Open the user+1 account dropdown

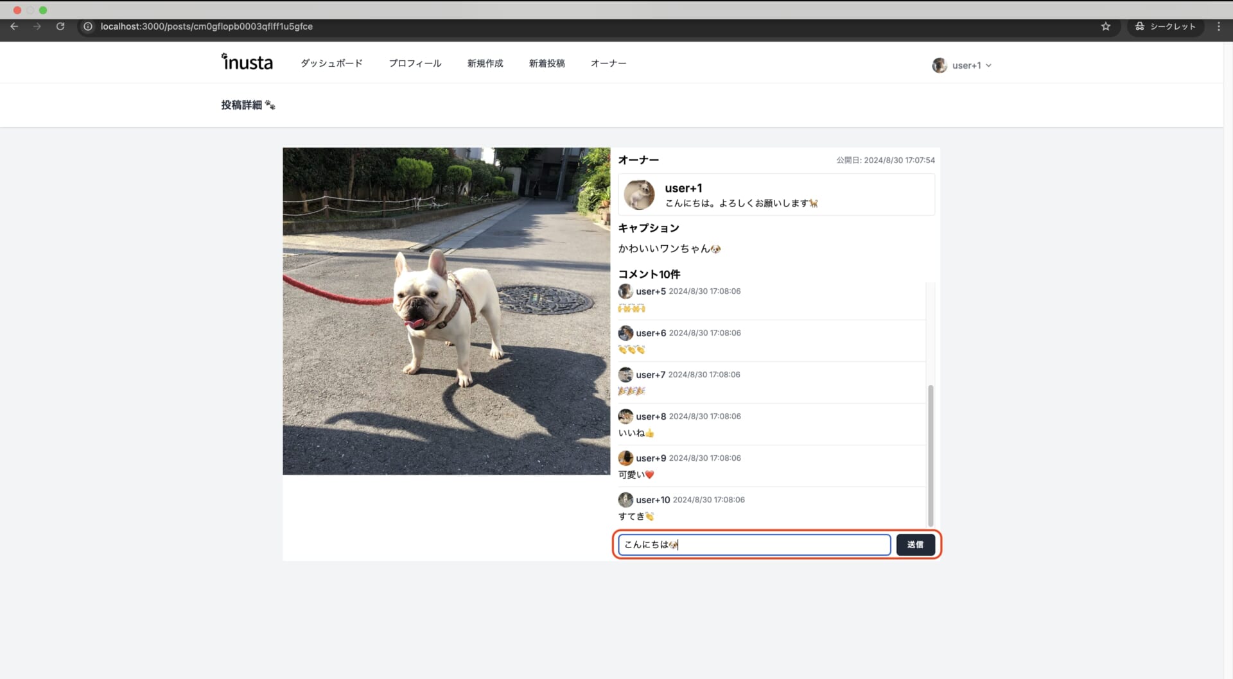(962, 65)
